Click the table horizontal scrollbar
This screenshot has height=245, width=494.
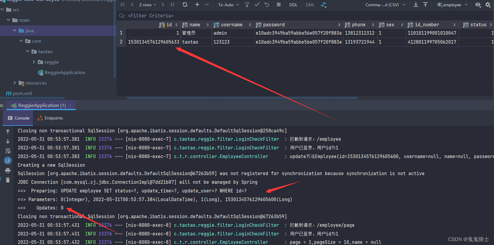point(242,98)
